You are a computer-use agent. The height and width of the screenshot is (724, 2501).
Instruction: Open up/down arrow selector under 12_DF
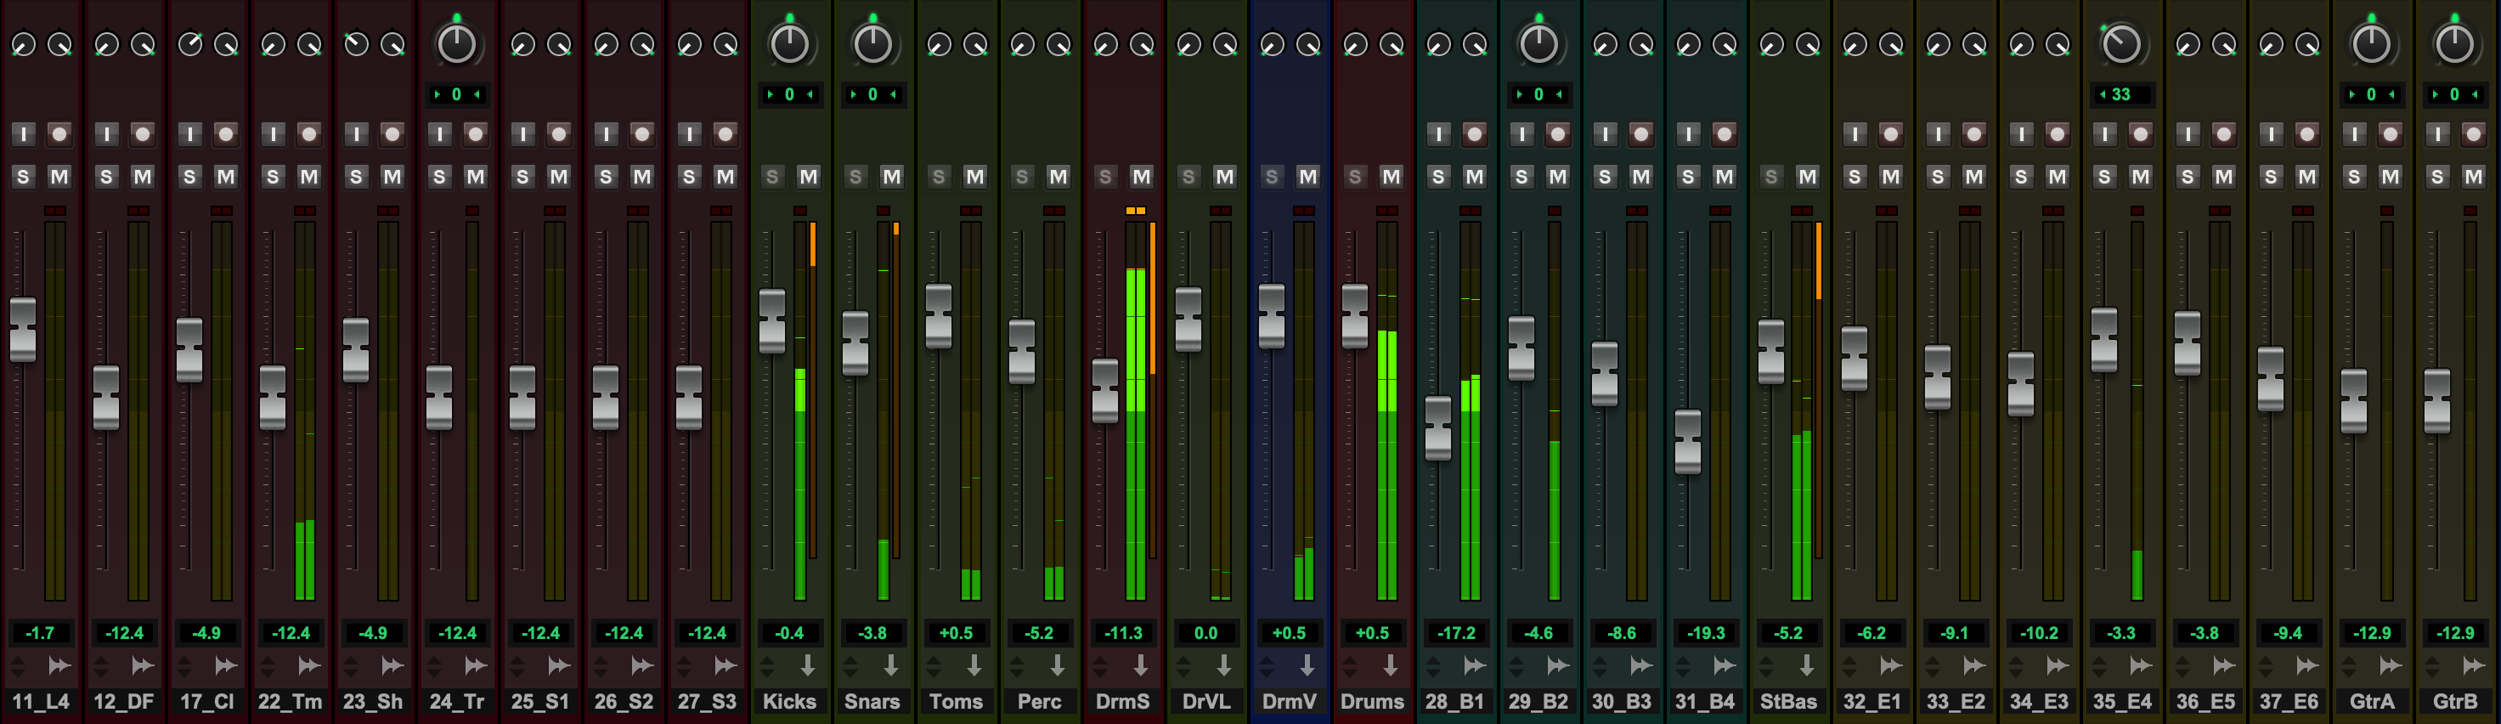tap(101, 665)
